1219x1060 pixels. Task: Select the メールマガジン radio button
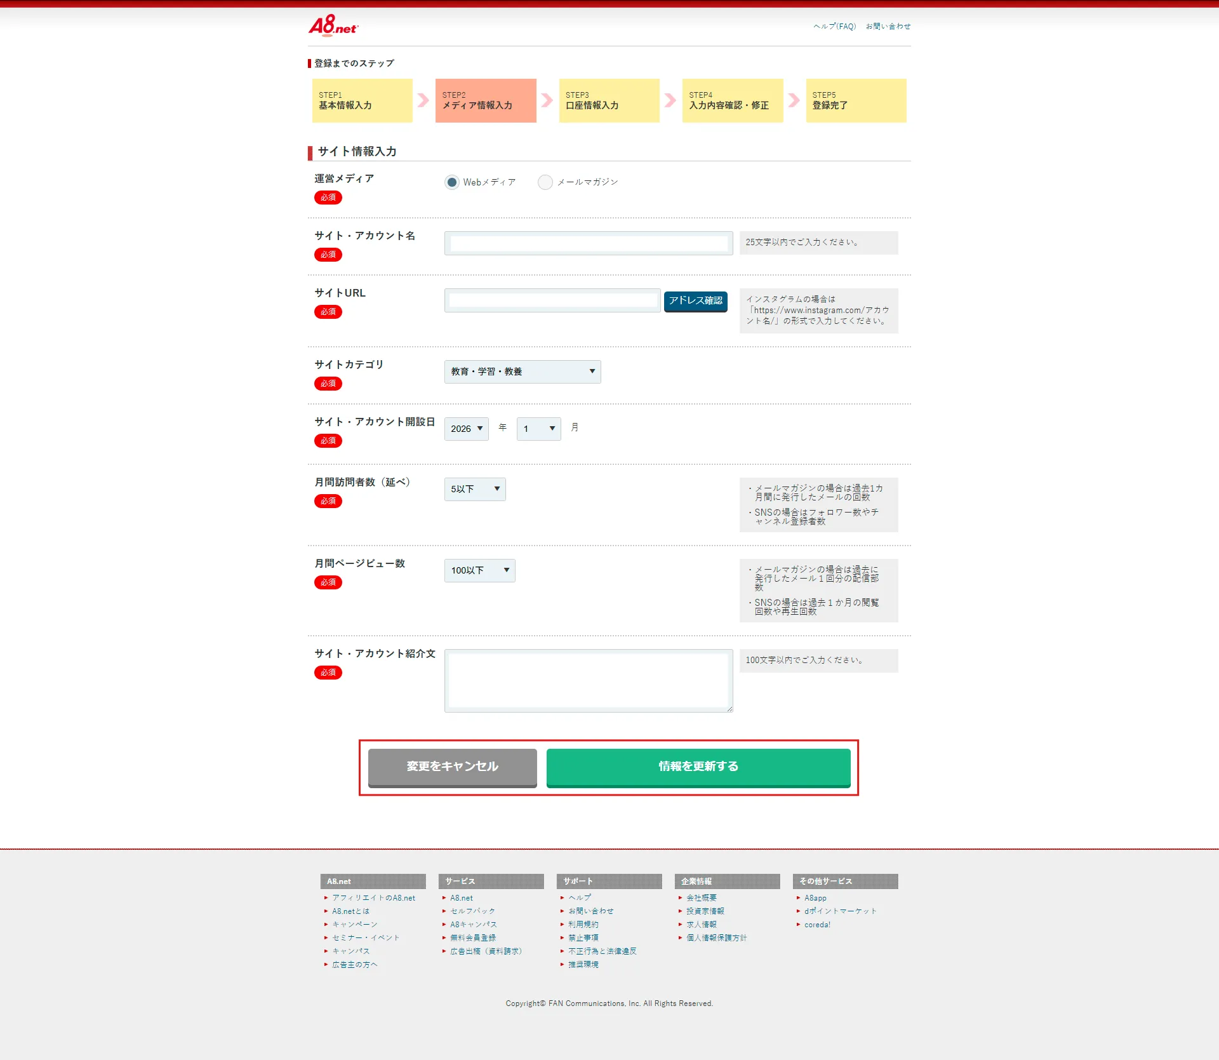point(545,182)
